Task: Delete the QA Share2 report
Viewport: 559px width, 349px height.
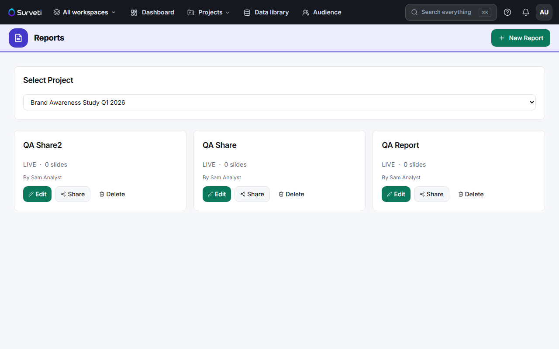Action: (112, 194)
